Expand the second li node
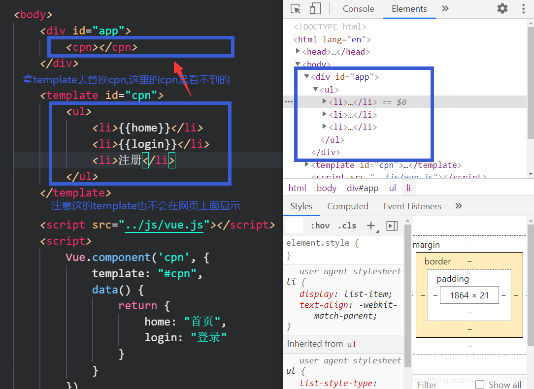This screenshot has width=534, height=389. point(325,114)
